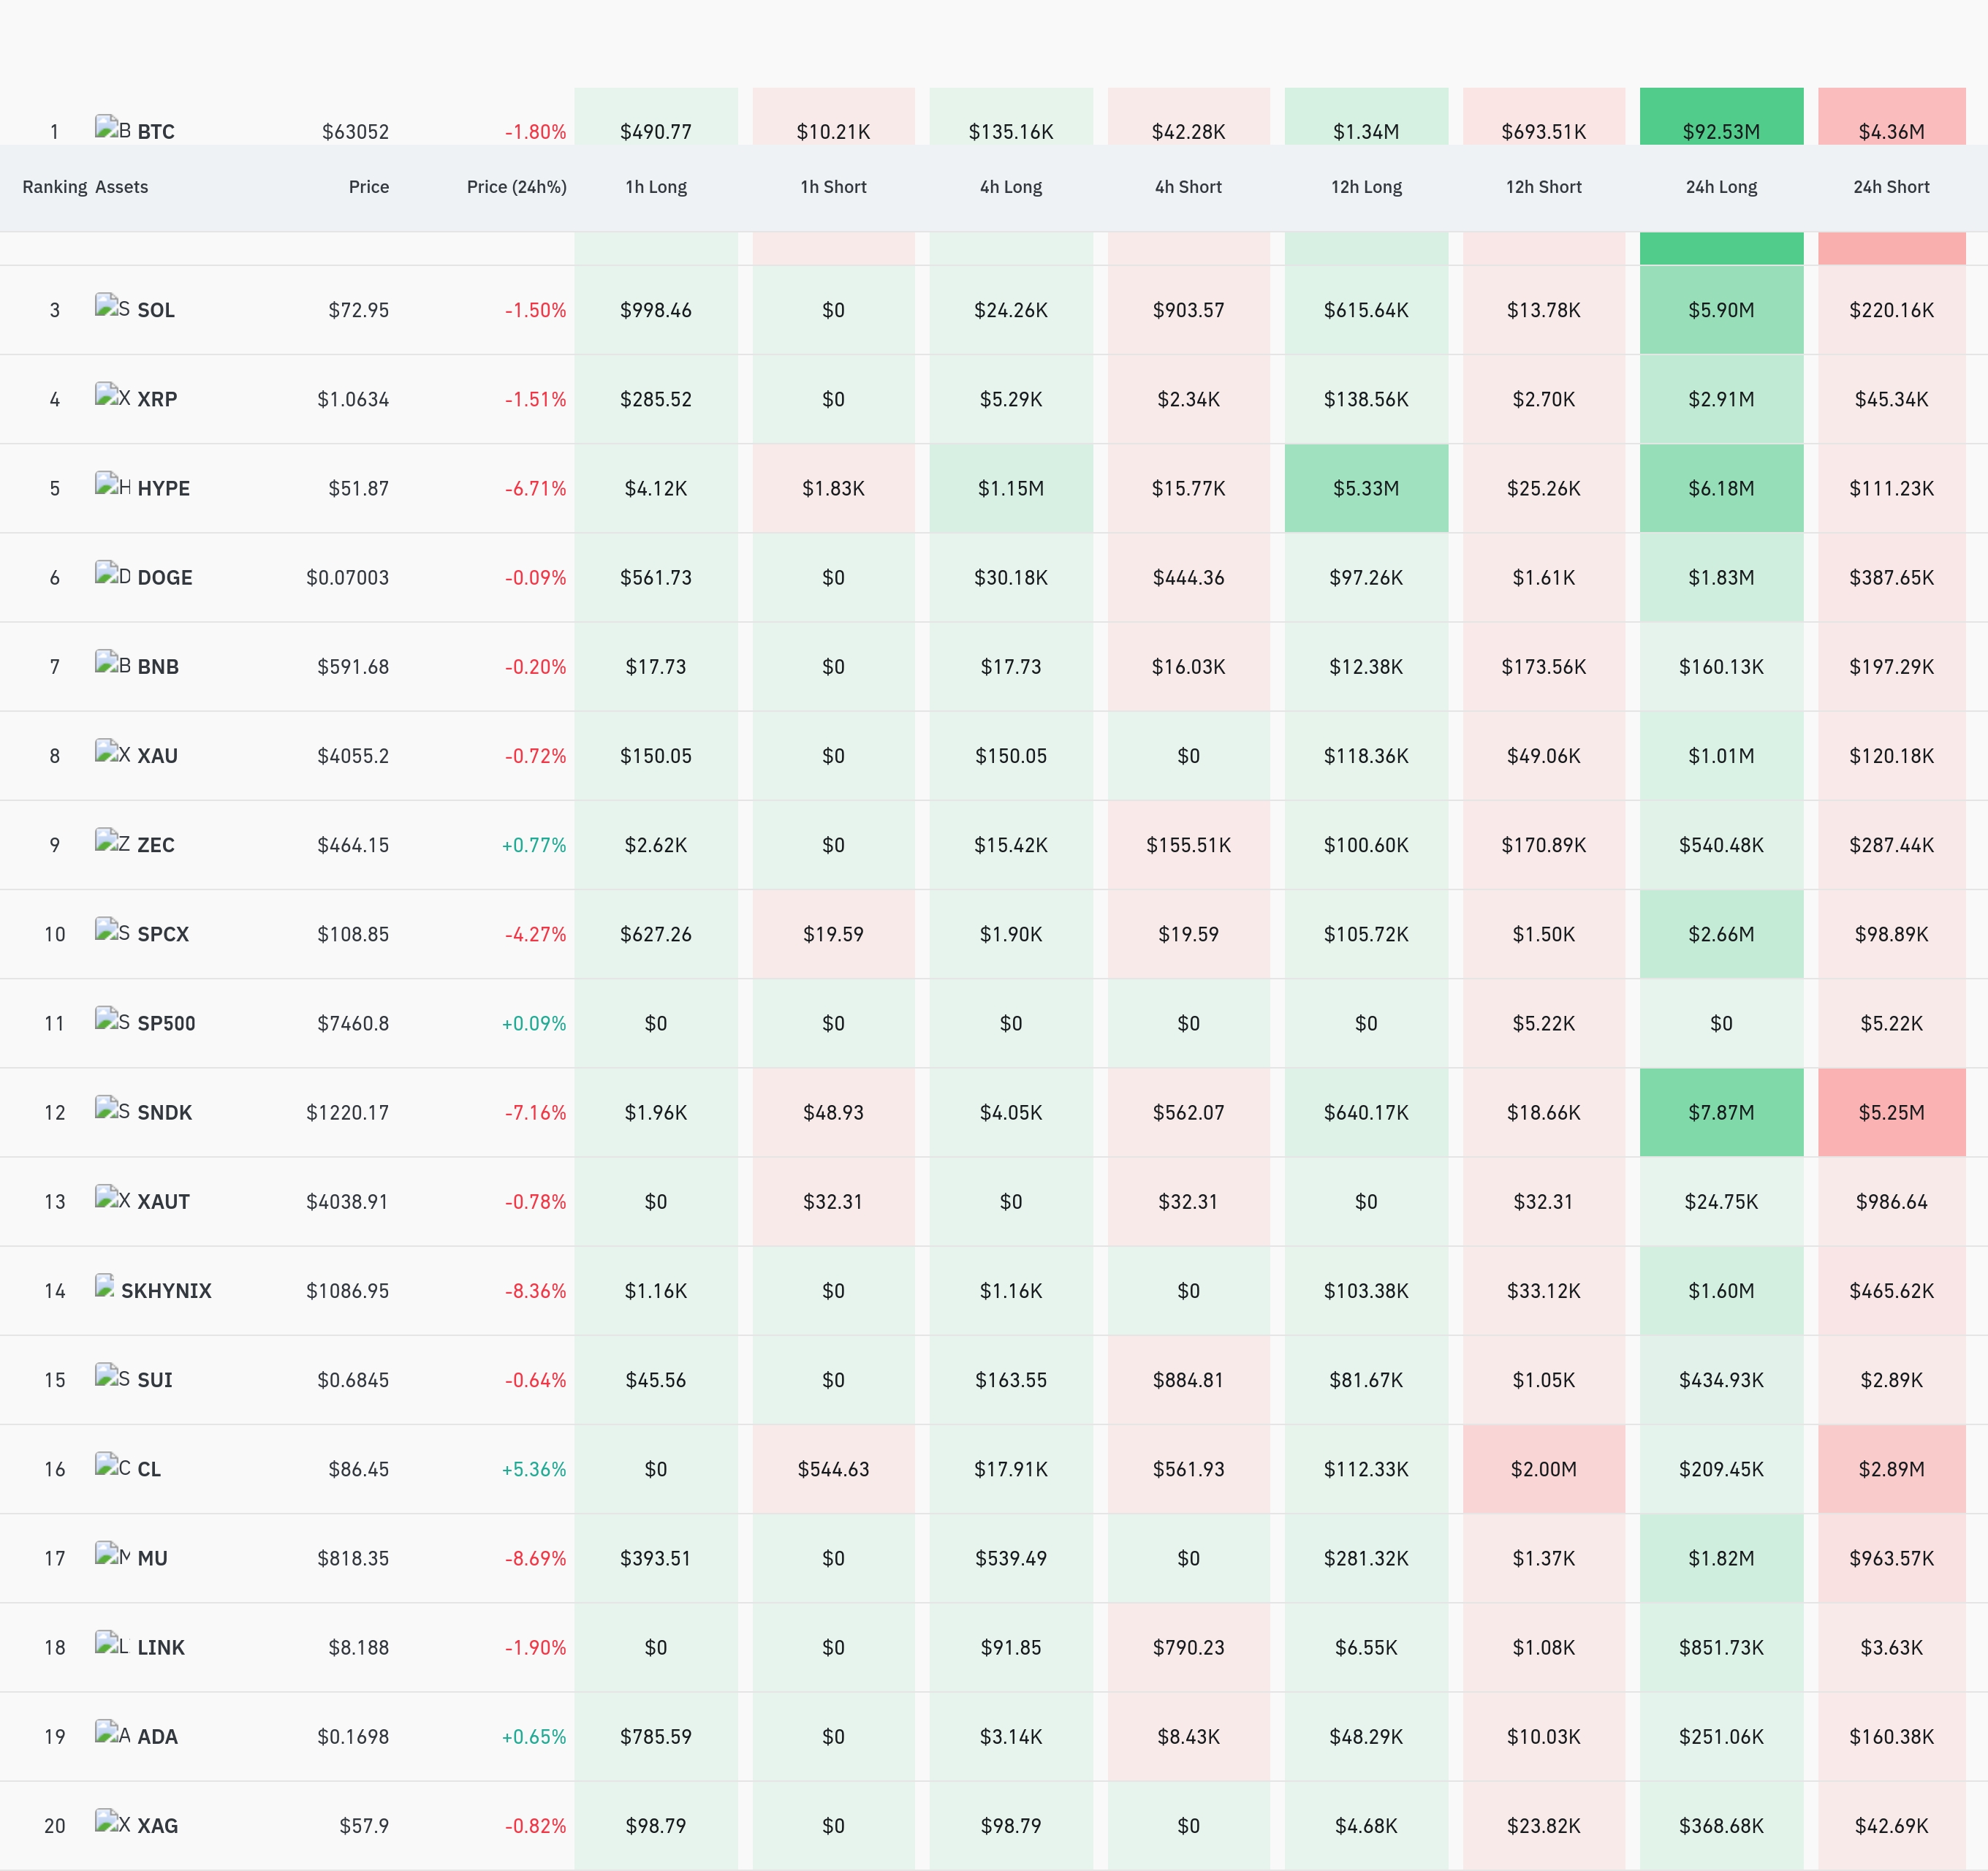Select CL price change "+5.36%"

(x=534, y=1469)
